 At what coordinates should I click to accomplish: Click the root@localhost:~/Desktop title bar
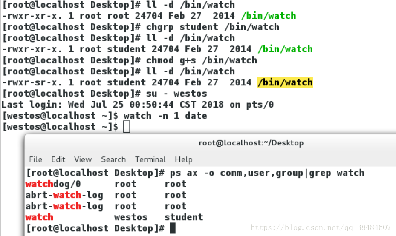pyautogui.click(x=251, y=143)
